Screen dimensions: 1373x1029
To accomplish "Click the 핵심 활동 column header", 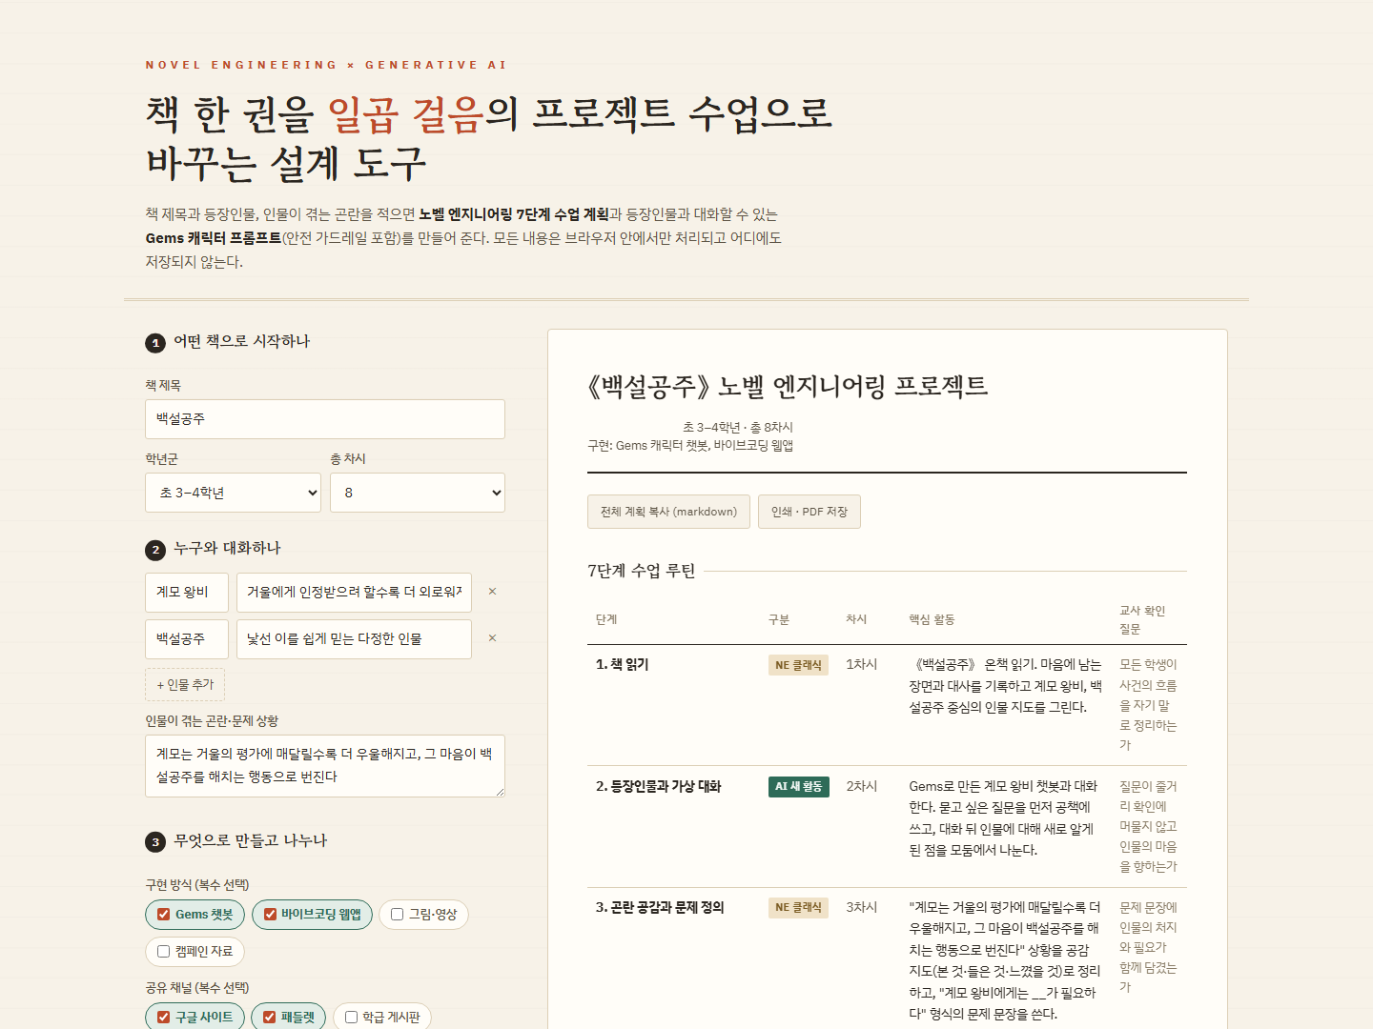I will pyautogui.click(x=932, y=620).
